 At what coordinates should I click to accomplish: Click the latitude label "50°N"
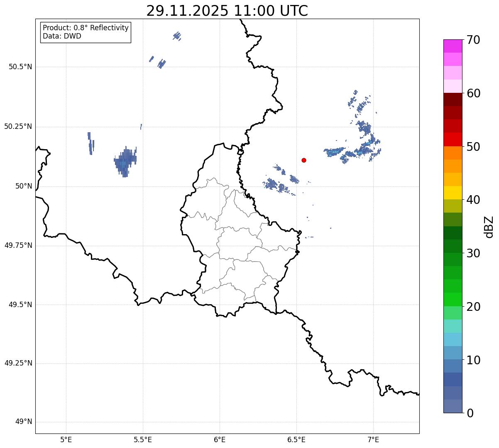[24, 186]
